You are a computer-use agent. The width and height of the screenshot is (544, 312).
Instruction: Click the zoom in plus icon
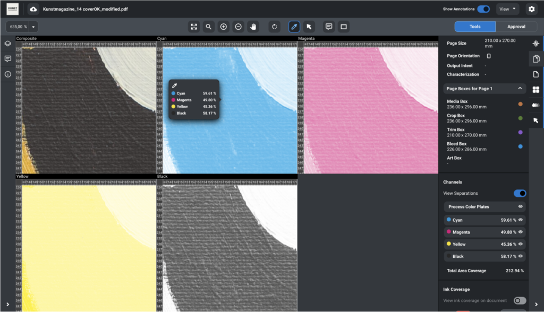(x=224, y=27)
